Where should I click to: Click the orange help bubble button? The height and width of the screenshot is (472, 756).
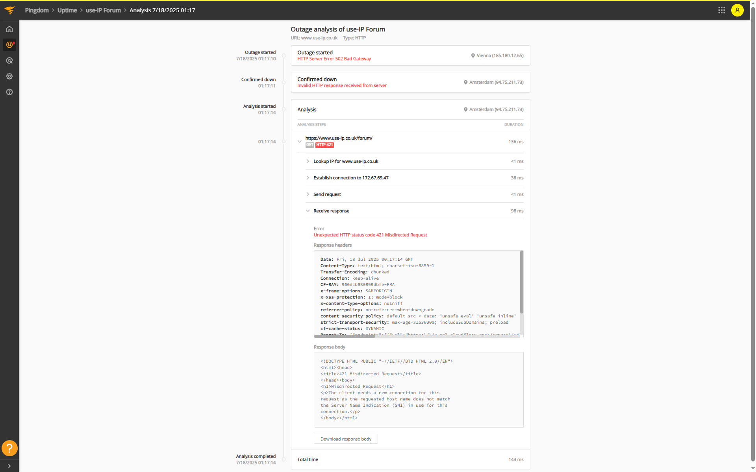click(9, 448)
